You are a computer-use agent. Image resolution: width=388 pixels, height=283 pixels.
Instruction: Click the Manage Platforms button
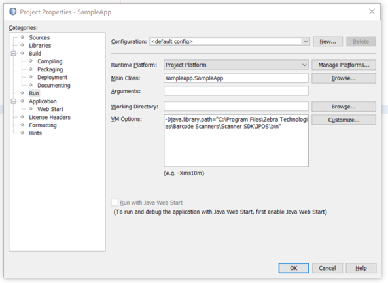tap(344, 65)
